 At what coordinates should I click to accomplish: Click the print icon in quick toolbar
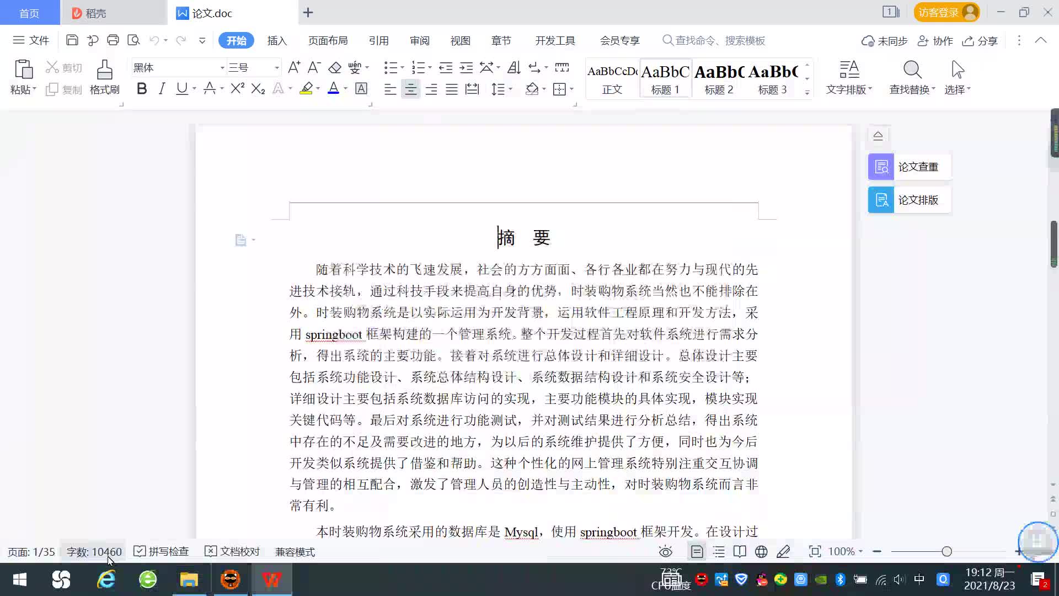pos(113,40)
